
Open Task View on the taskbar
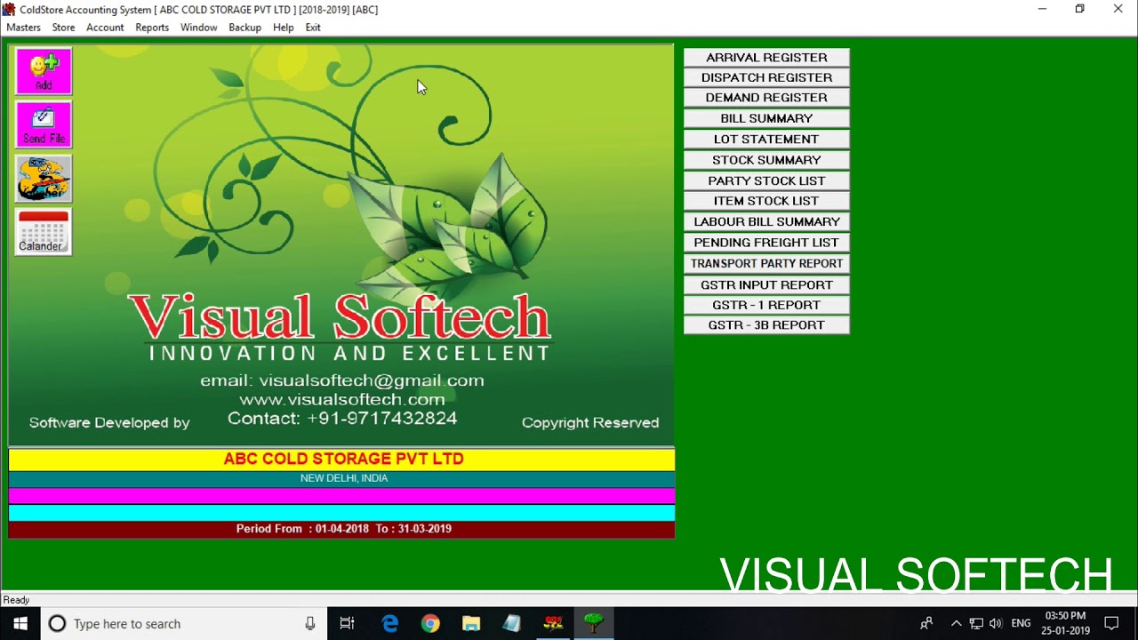(348, 624)
